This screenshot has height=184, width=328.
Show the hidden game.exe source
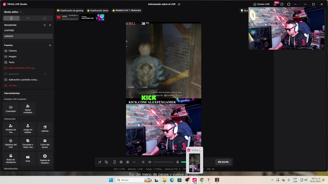[45, 74]
